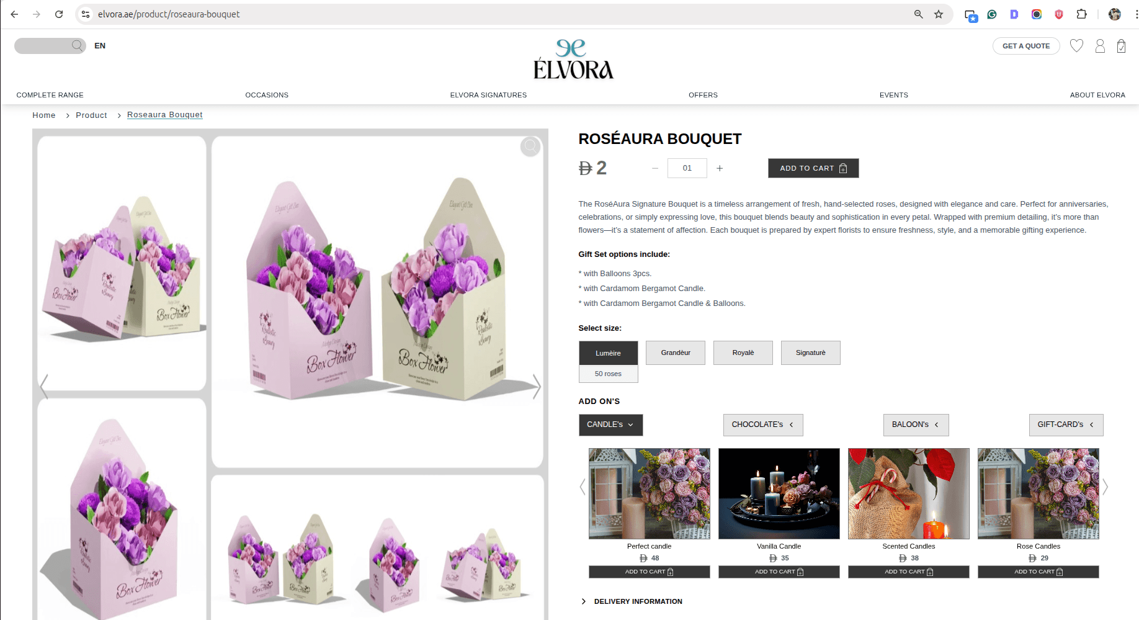This screenshot has height=620, width=1139.
Task: Open the shopping bag icon in header
Action: pyautogui.click(x=1121, y=46)
